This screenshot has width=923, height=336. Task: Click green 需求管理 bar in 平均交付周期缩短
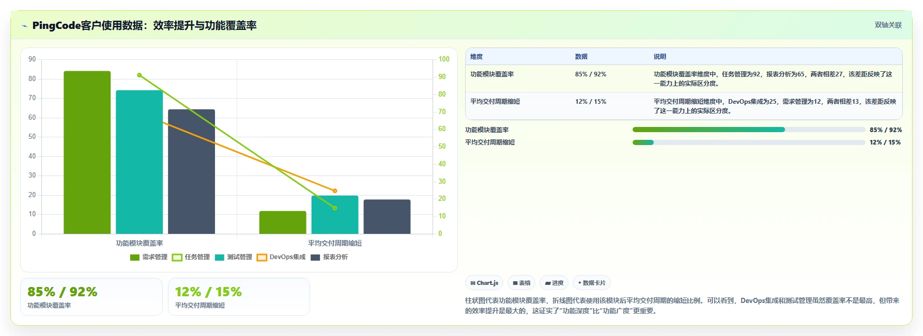click(283, 222)
